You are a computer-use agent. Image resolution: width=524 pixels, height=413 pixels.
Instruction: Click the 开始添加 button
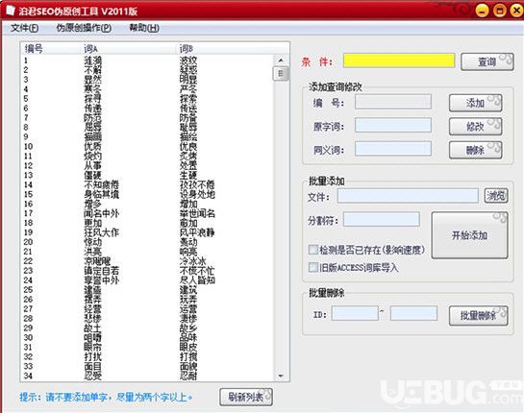pyautogui.click(x=469, y=235)
